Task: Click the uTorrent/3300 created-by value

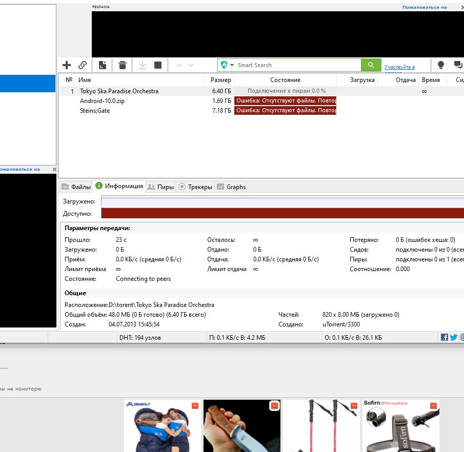Action: [x=341, y=324]
